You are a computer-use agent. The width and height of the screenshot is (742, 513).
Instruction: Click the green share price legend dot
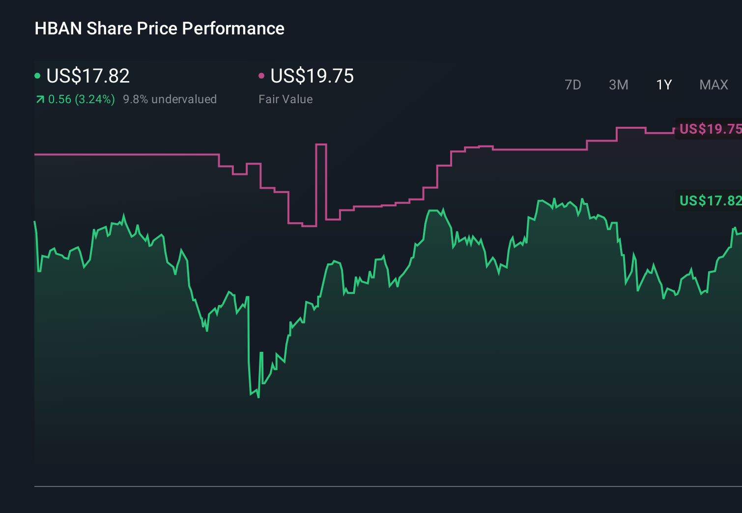(37, 75)
